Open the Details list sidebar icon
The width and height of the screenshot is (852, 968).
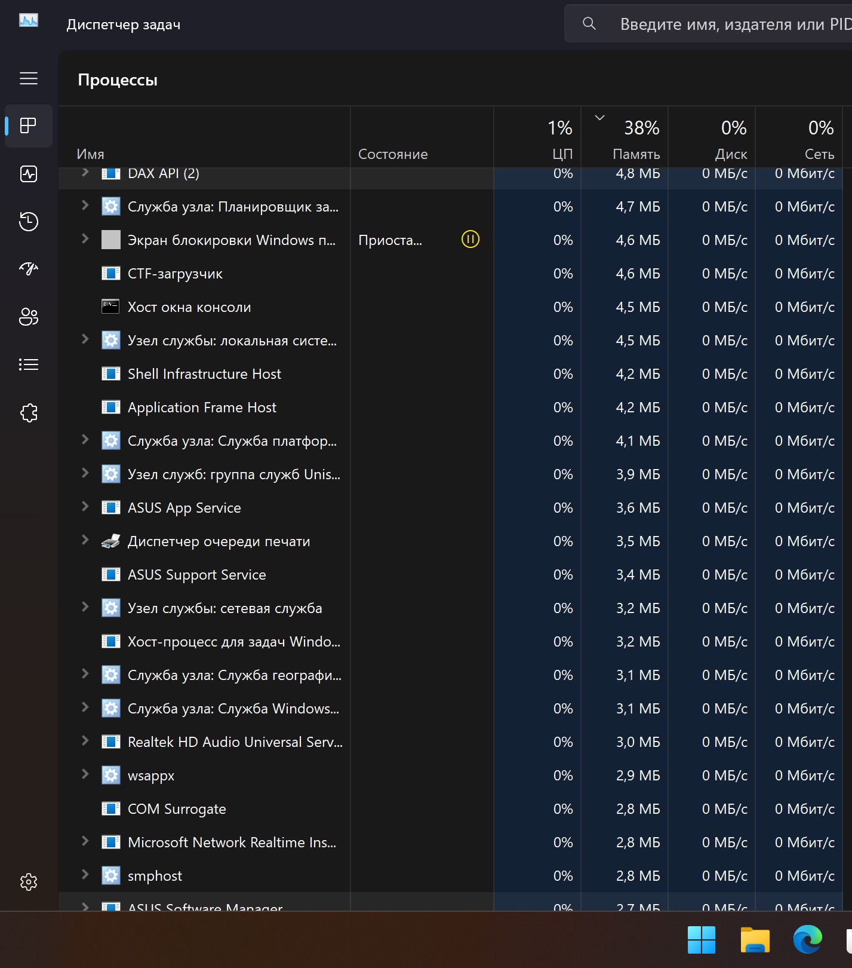coord(29,364)
